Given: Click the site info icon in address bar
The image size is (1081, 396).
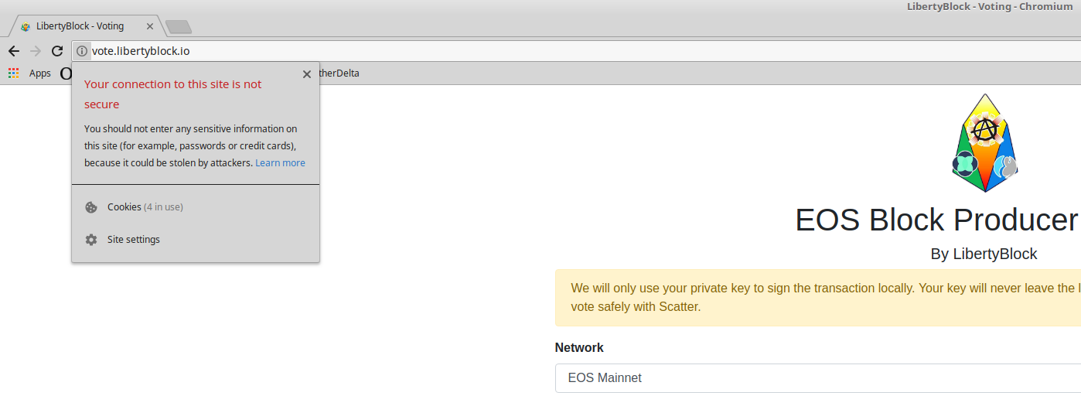Looking at the screenshot, I should (x=82, y=51).
